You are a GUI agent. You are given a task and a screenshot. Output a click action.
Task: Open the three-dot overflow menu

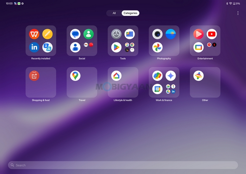(238, 13)
